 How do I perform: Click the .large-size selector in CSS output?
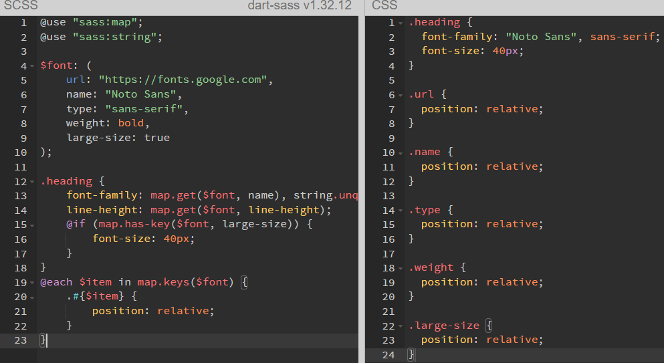pos(444,326)
